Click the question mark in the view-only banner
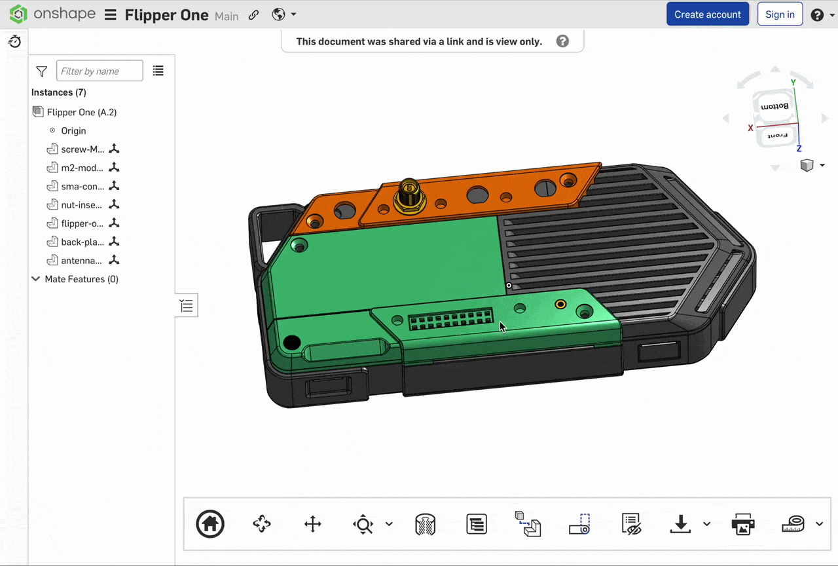The image size is (838, 566). (x=562, y=41)
